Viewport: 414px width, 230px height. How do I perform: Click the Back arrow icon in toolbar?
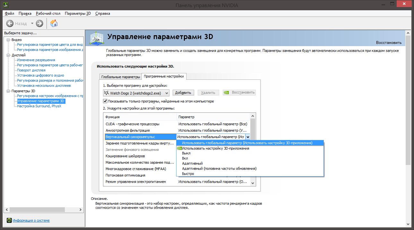coord(10,23)
